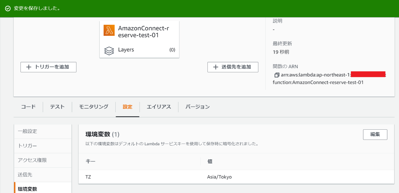The width and height of the screenshot is (399, 193).
Task: Click the success checkmark icon in banner
Action: (x=8, y=8)
